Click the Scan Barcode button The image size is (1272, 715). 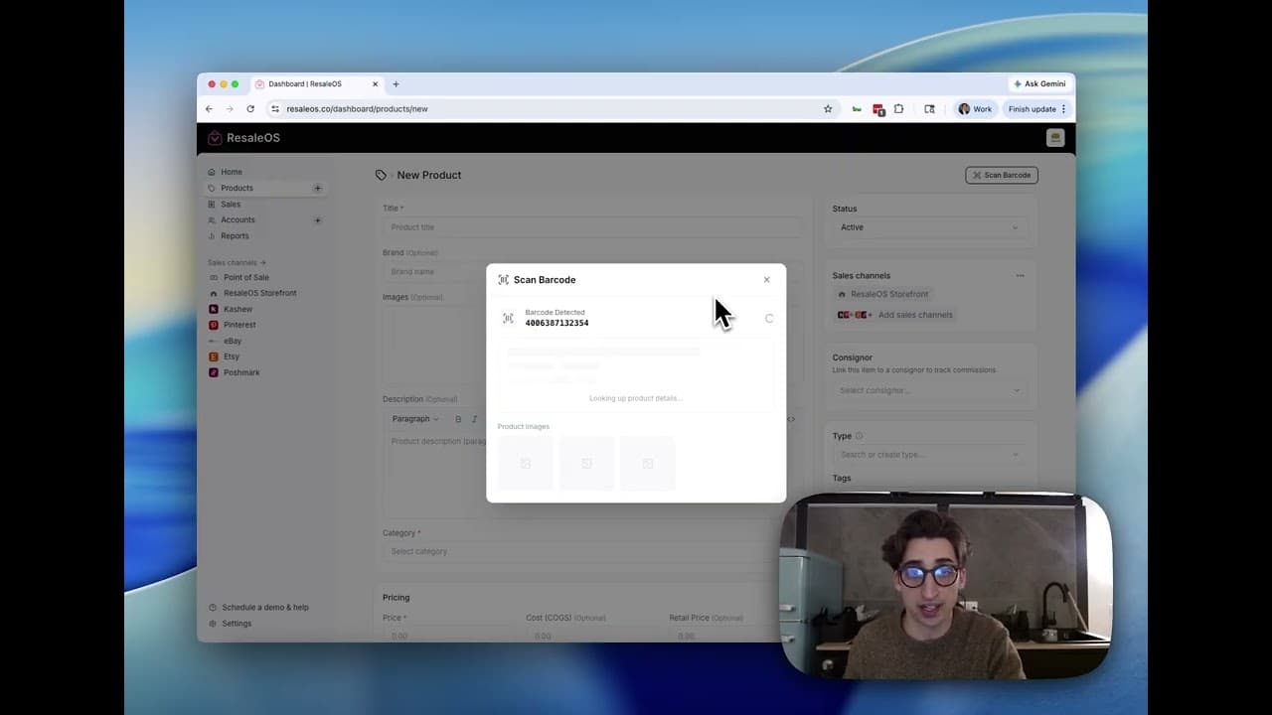tap(1001, 175)
